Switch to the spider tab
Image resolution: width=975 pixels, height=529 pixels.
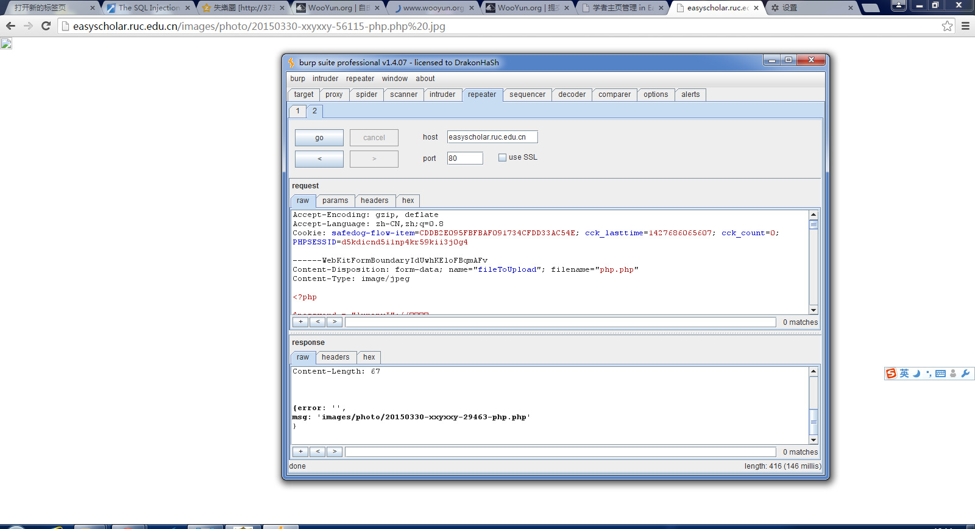pyautogui.click(x=367, y=94)
